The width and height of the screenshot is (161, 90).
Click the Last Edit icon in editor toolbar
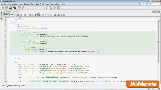coord(18,15)
